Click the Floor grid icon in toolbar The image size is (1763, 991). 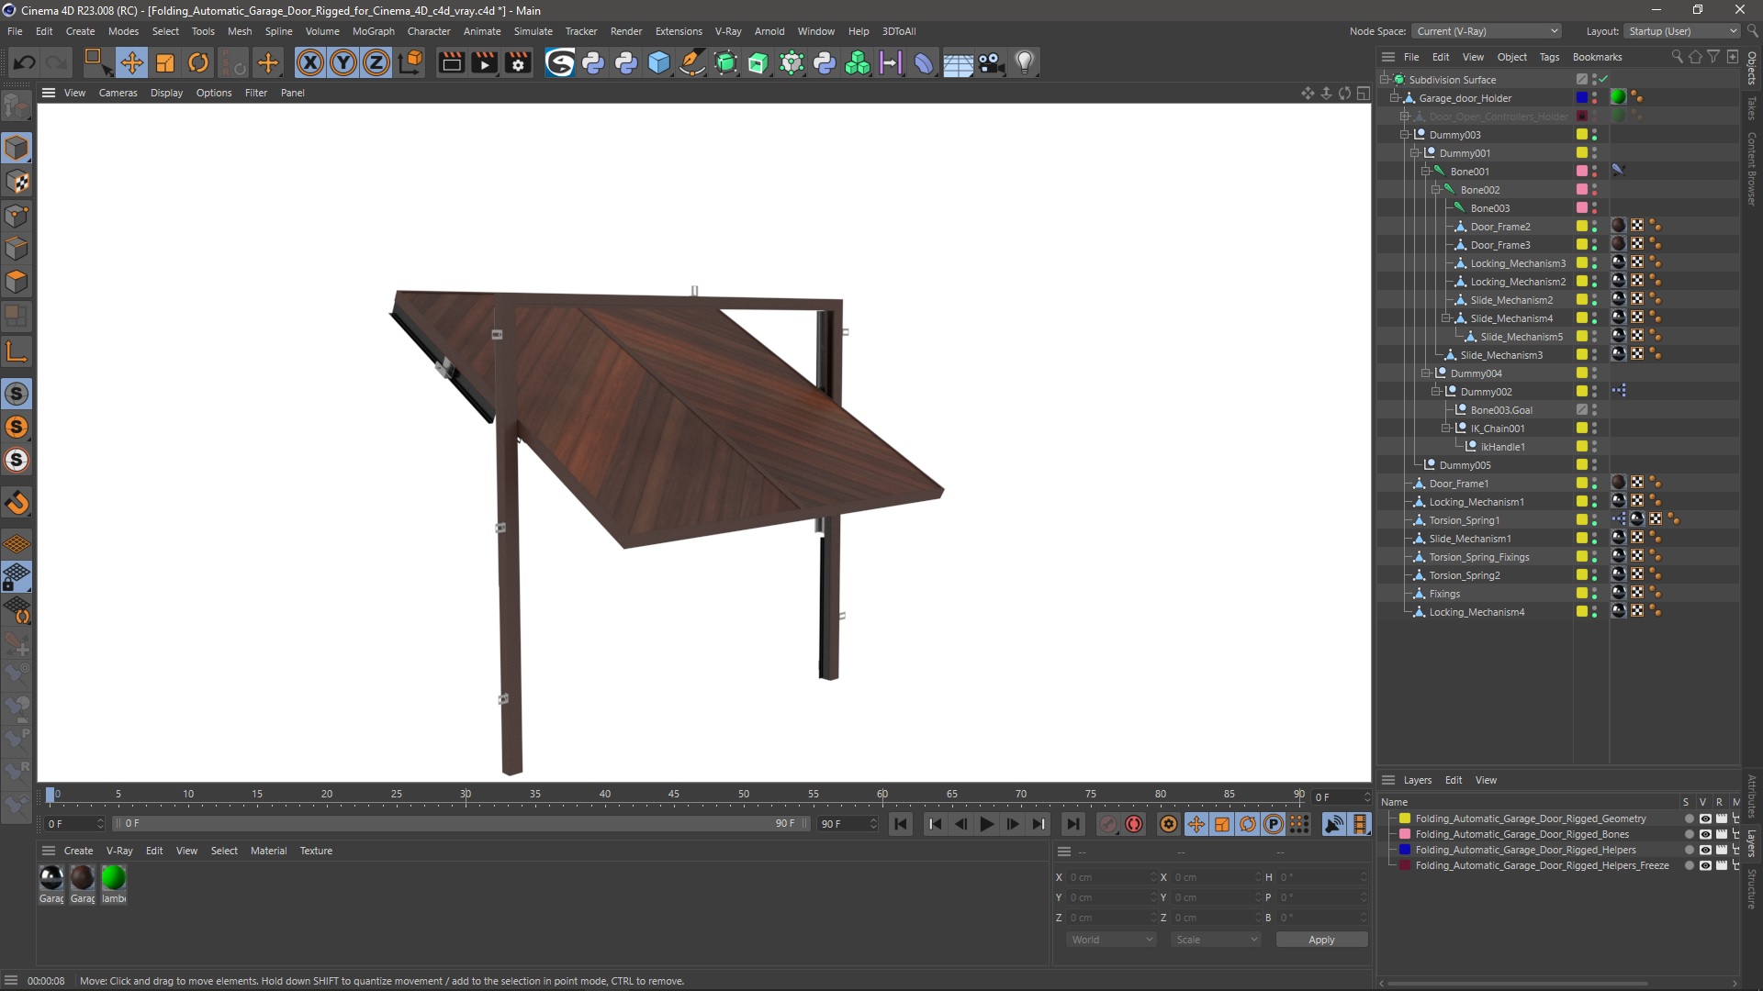tap(958, 62)
